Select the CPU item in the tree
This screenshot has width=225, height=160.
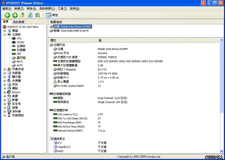click(x=19, y=38)
